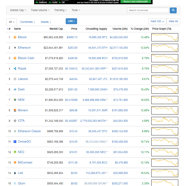Viewport: 189px width, 186px height.
Task: Click the View All button
Action: coord(173,21)
